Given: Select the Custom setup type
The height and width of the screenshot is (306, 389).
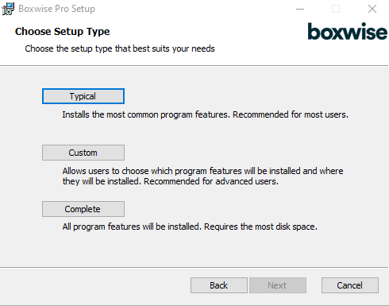Looking at the screenshot, I should 83,153.
